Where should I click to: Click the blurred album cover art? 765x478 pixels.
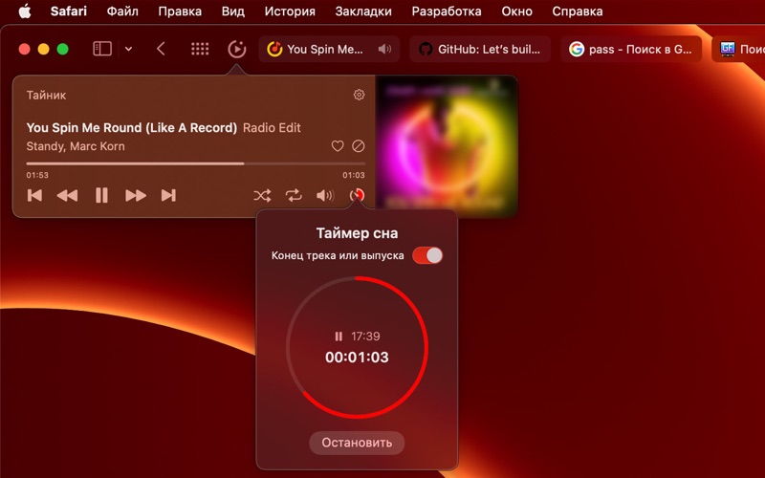(x=447, y=146)
